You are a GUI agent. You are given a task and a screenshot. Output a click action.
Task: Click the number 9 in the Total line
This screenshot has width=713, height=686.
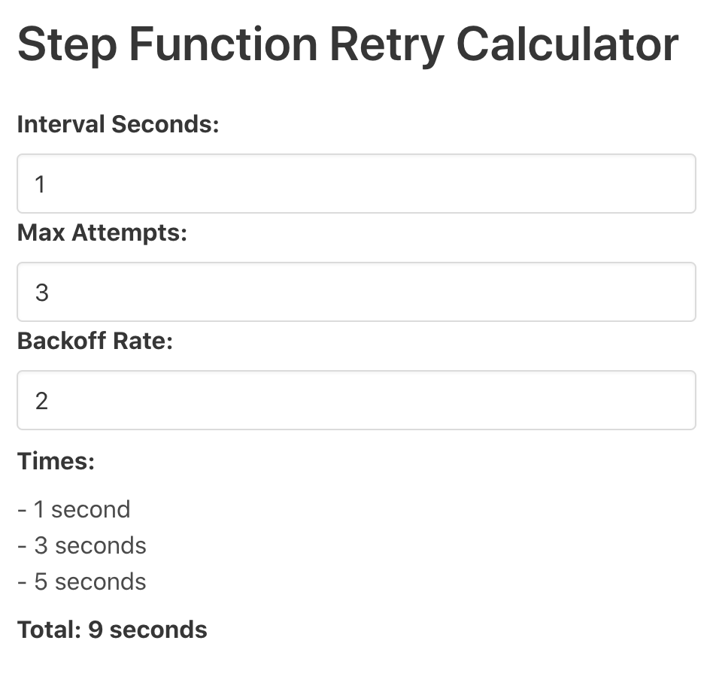click(x=96, y=630)
